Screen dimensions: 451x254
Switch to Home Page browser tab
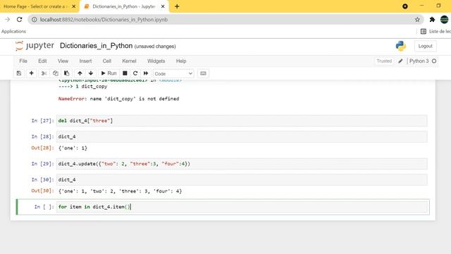click(36, 6)
